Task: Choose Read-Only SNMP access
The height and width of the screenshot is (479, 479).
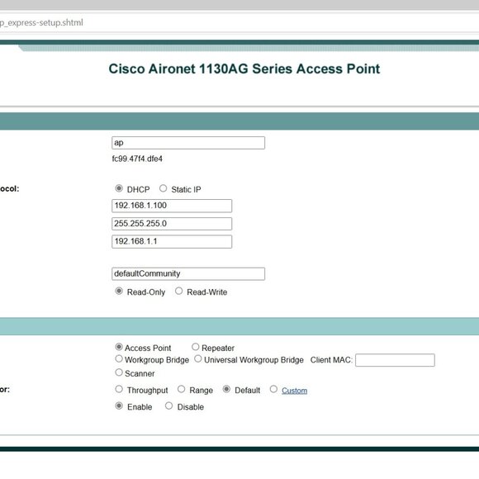Action: tap(119, 292)
